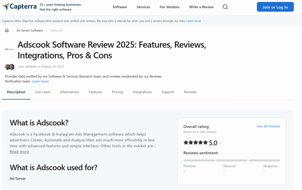Click 'What is Adscook used for?' heading
The width and height of the screenshot is (302, 190).
(54, 168)
